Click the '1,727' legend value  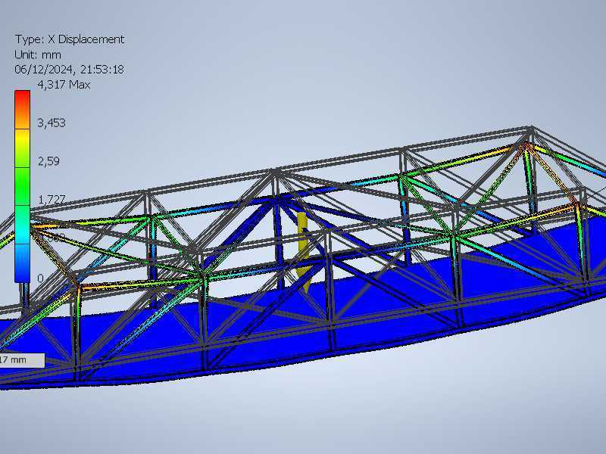click(52, 199)
